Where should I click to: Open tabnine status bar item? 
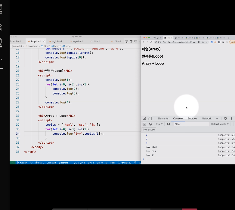(x=63, y=163)
